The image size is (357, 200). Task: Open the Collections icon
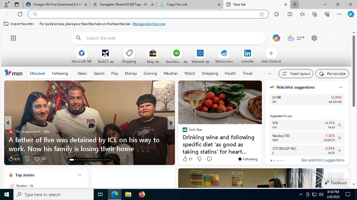pos(315,14)
